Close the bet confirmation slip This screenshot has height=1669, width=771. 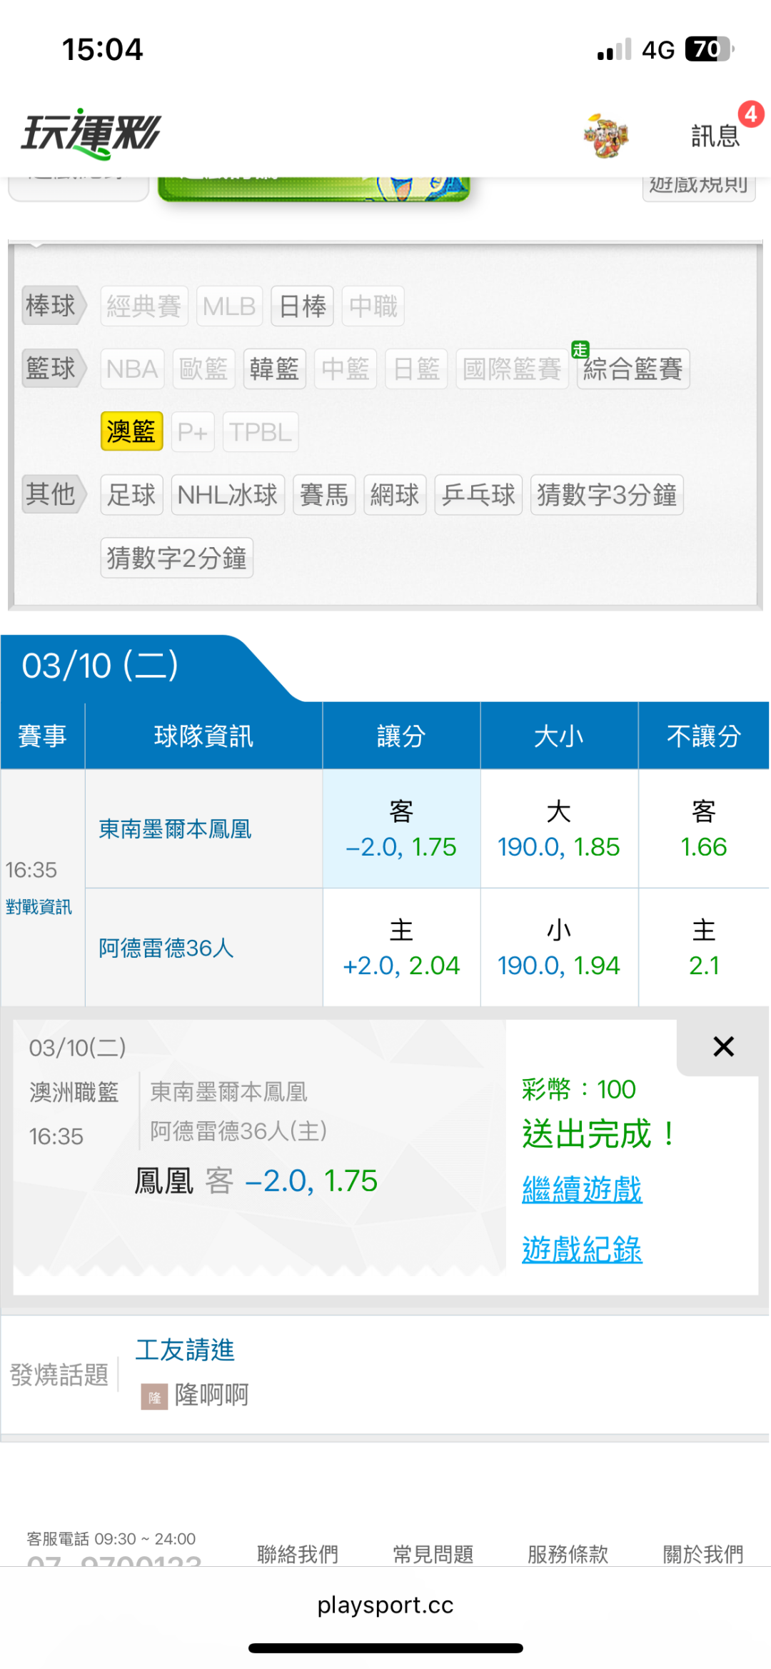pos(723,1047)
